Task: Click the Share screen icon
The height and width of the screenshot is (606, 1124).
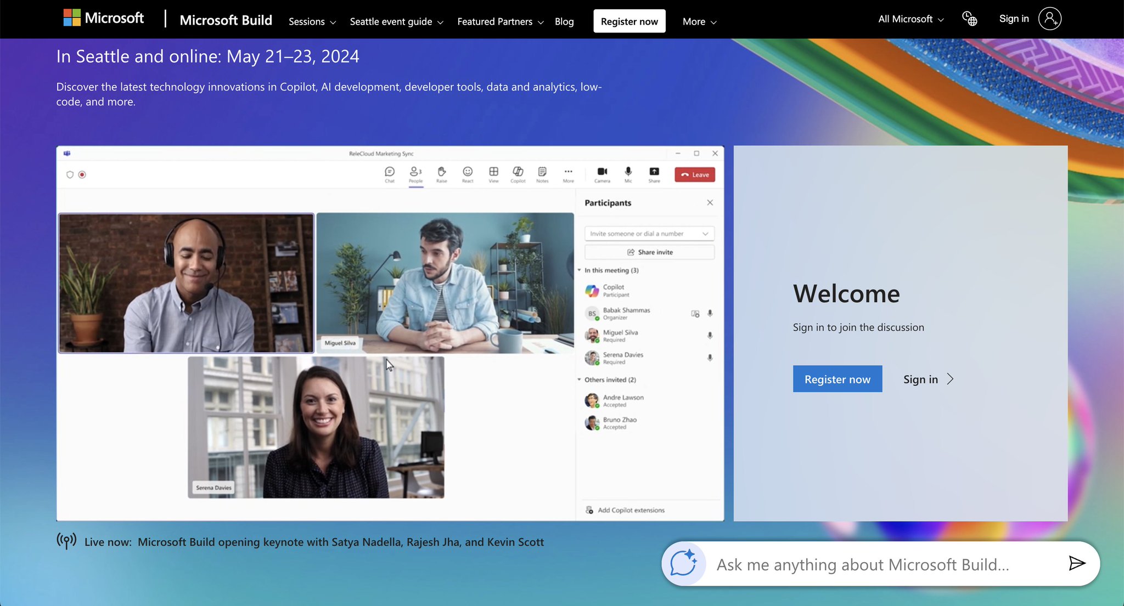Action: [654, 174]
